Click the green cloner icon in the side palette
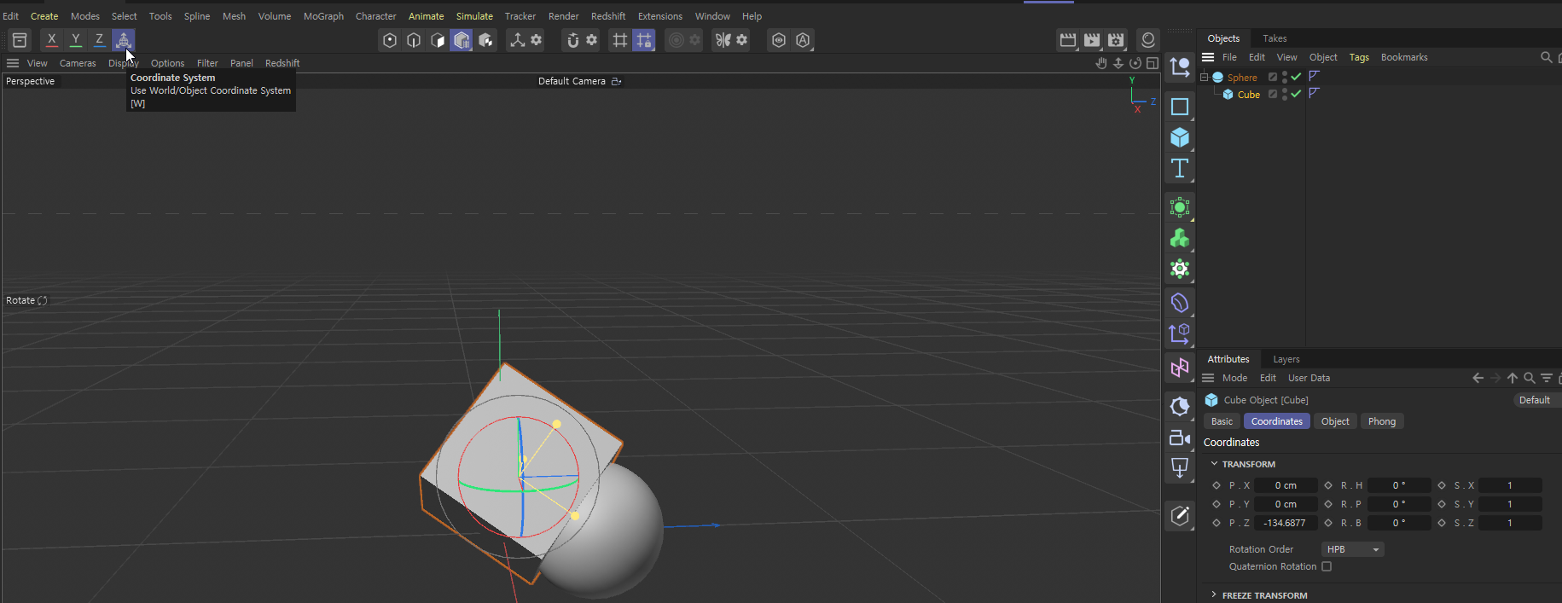 coord(1180,238)
